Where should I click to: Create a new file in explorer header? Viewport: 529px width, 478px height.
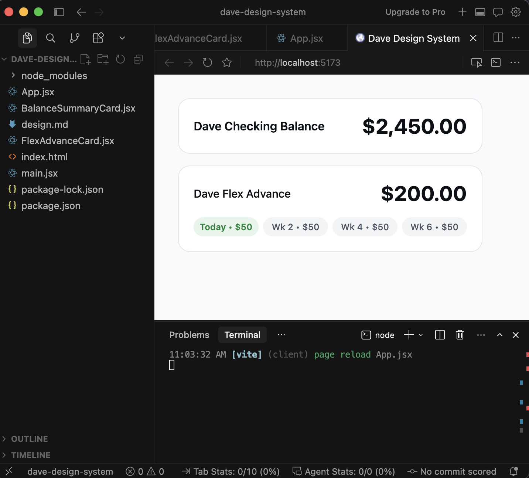click(85, 59)
